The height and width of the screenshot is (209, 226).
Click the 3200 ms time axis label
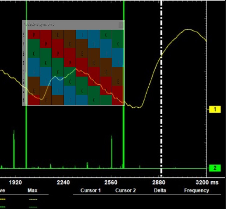click(x=206, y=182)
